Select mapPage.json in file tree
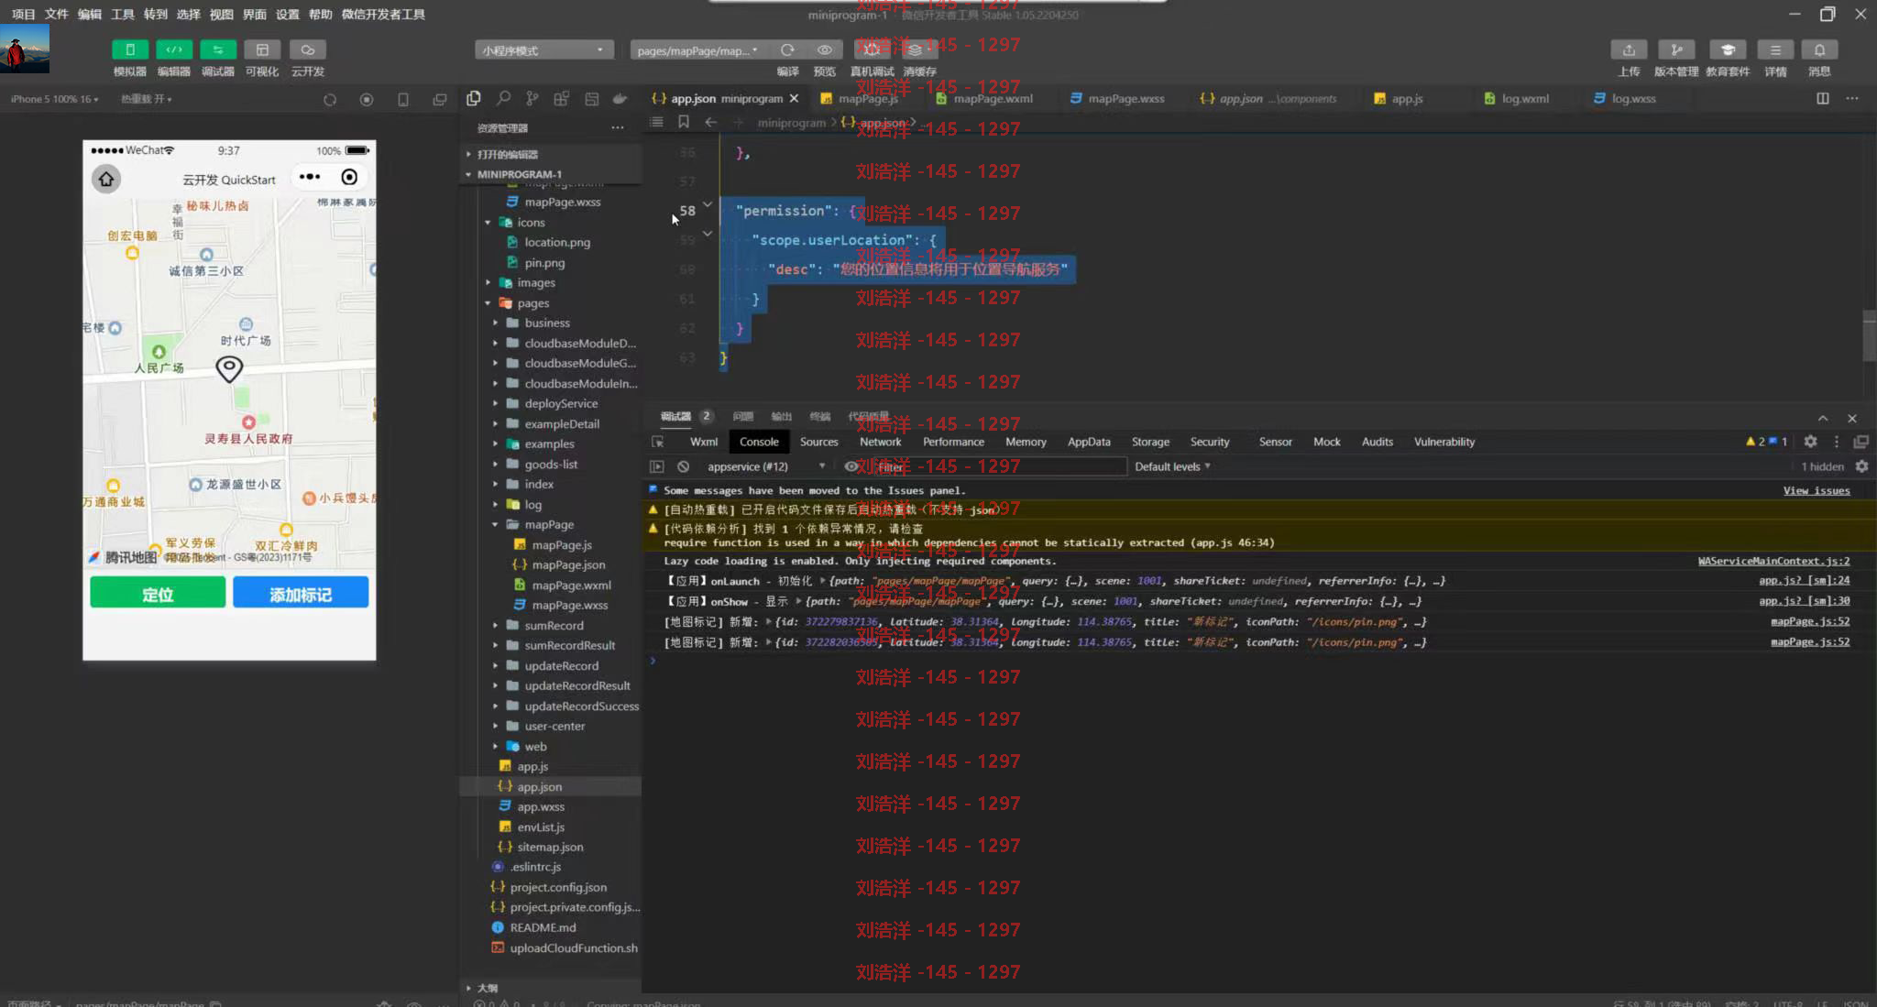Viewport: 1877px width, 1007px height. click(568, 565)
